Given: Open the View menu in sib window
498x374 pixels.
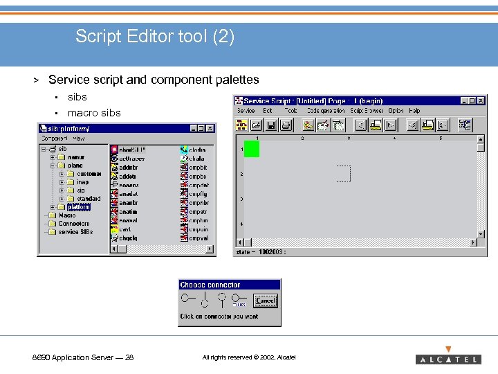Looking at the screenshot, I should coord(79,139).
